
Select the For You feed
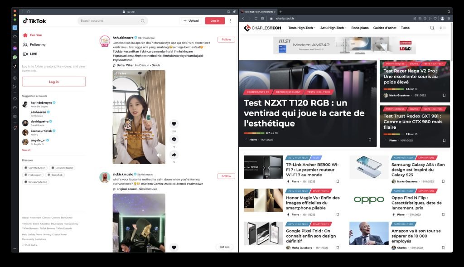pyautogui.click(x=33, y=35)
